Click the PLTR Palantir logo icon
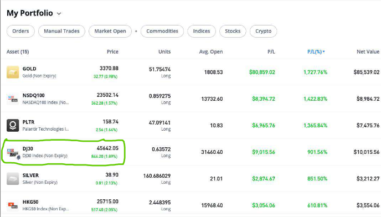 pos(13,126)
